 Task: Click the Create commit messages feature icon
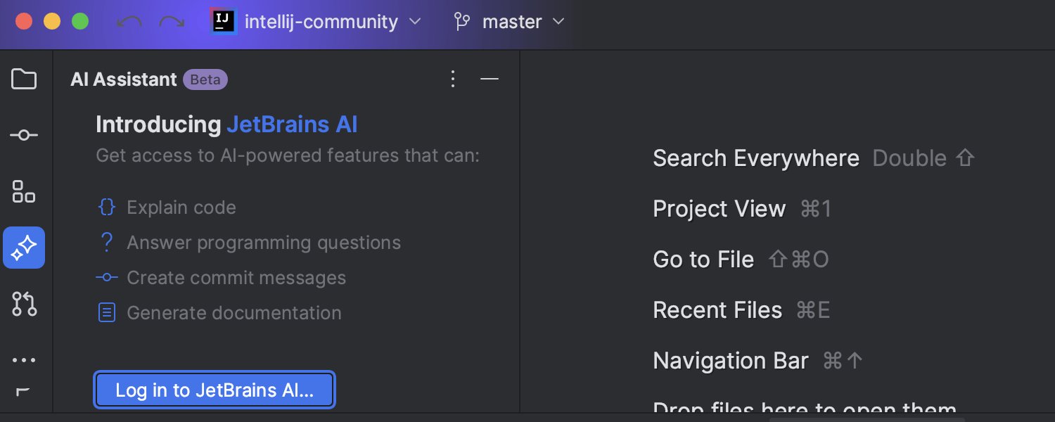tap(106, 277)
